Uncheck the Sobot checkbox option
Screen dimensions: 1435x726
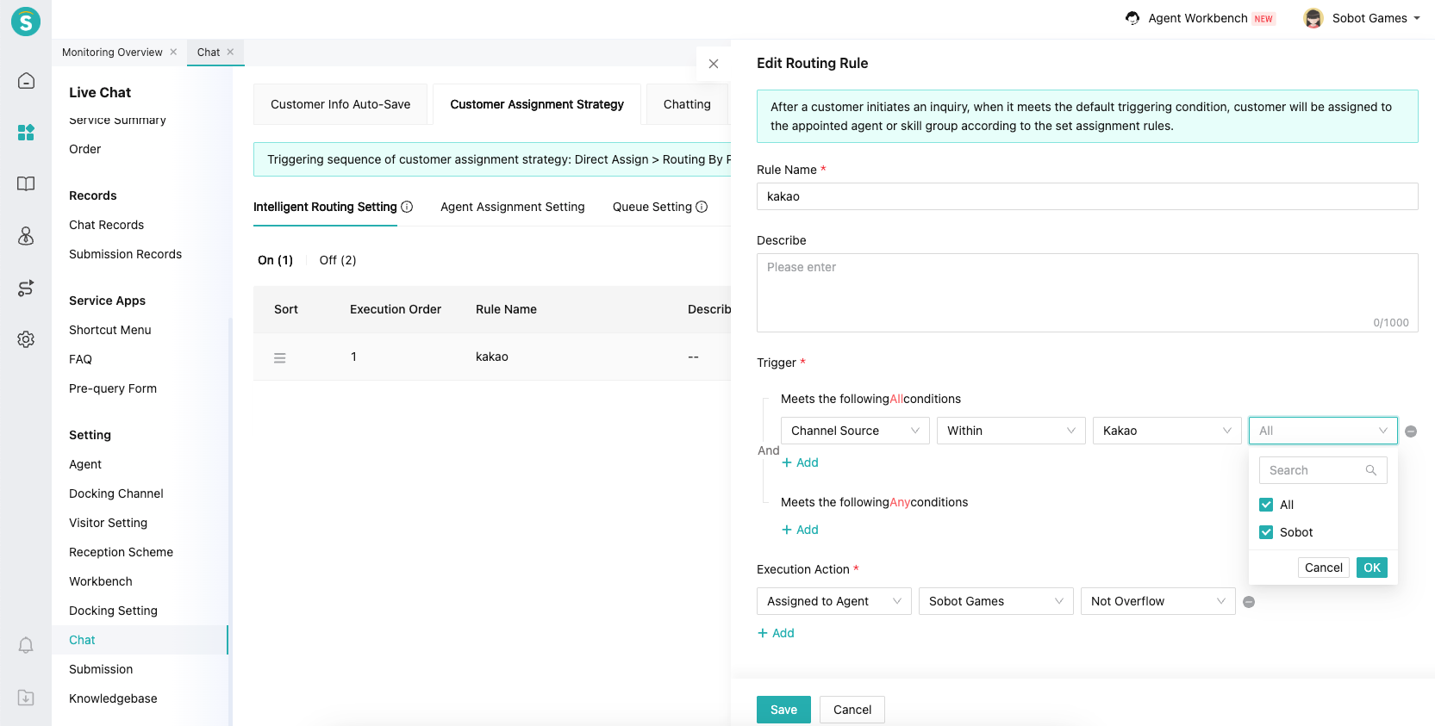1266,532
